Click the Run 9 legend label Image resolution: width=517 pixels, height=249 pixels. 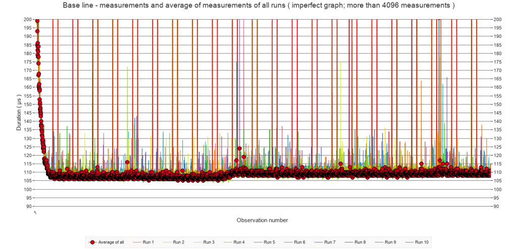(x=391, y=242)
